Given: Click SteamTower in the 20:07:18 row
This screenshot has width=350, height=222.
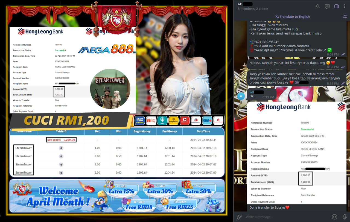Looking at the screenshot, I should pos(24,148).
